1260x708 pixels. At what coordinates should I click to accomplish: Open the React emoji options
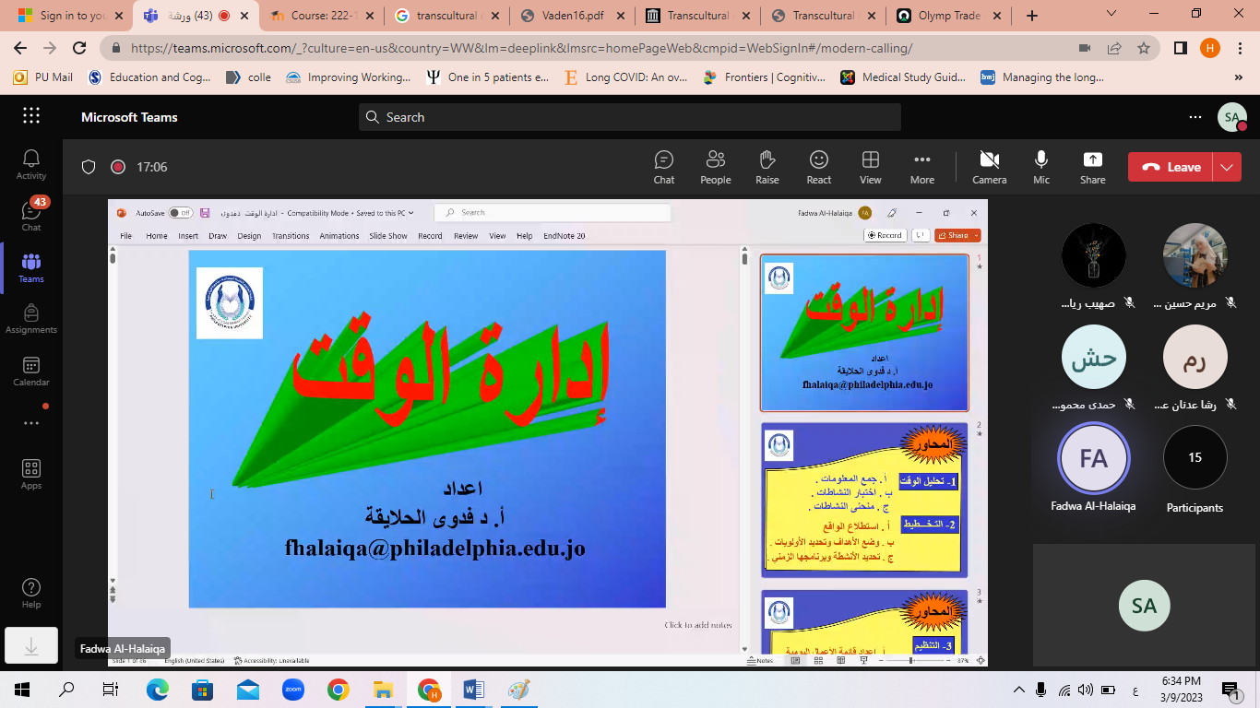[x=818, y=167]
